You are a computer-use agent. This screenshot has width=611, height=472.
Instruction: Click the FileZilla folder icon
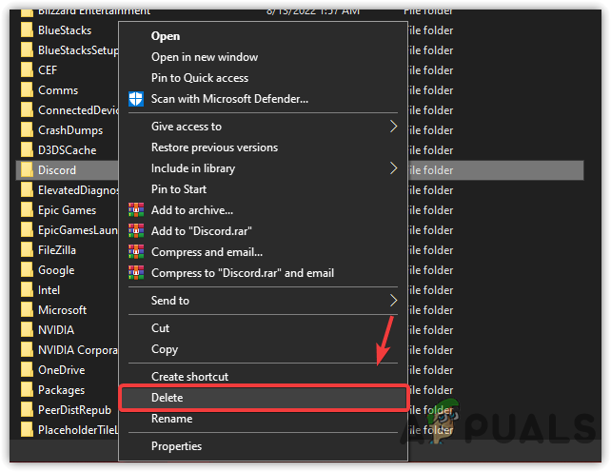pos(27,250)
